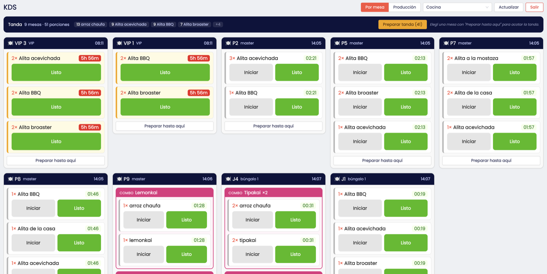Mark P9 arroz chaufa as Listo
This screenshot has width=547, height=274.
coord(186,220)
